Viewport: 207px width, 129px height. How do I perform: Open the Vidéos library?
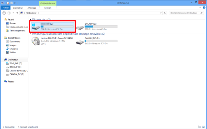click(x=12, y=53)
